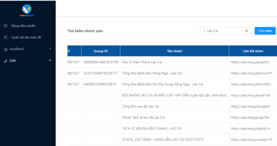Open link zalo.me/g/wwqqtp176
The width and height of the screenshot is (277, 146).
point(252,140)
